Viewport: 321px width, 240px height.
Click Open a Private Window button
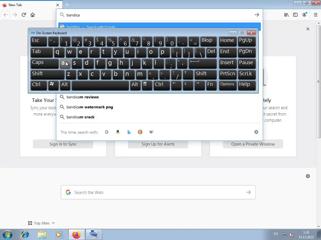(x=253, y=144)
